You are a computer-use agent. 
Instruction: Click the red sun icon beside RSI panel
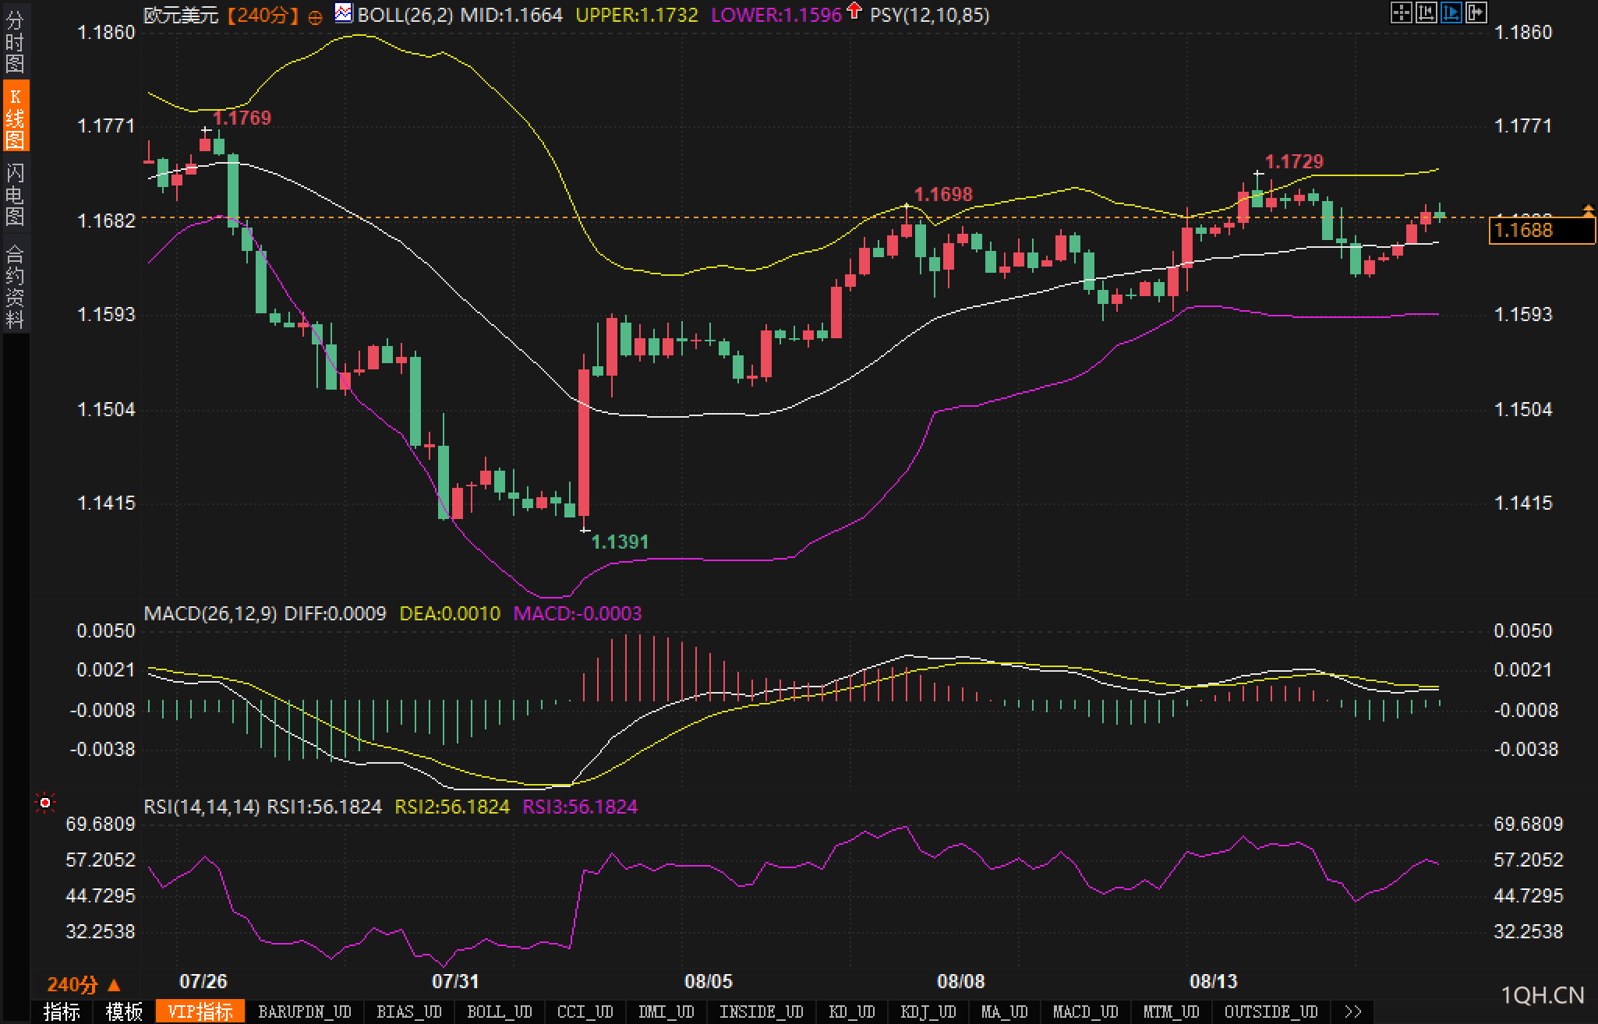point(45,803)
